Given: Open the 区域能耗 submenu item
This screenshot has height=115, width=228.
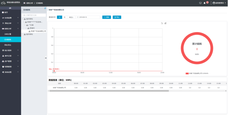Looking at the screenshot, I should pyautogui.click(x=10, y=40).
